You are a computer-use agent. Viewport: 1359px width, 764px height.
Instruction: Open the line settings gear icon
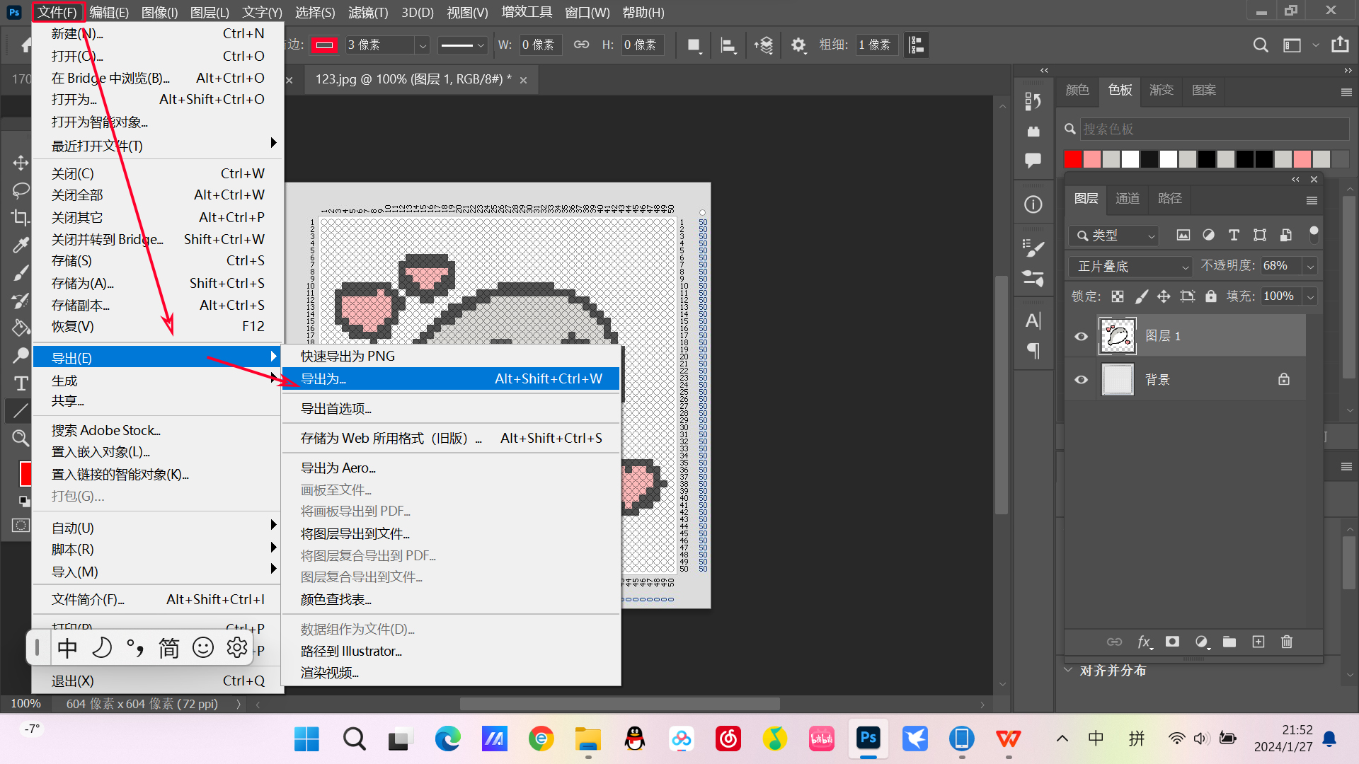(x=798, y=45)
